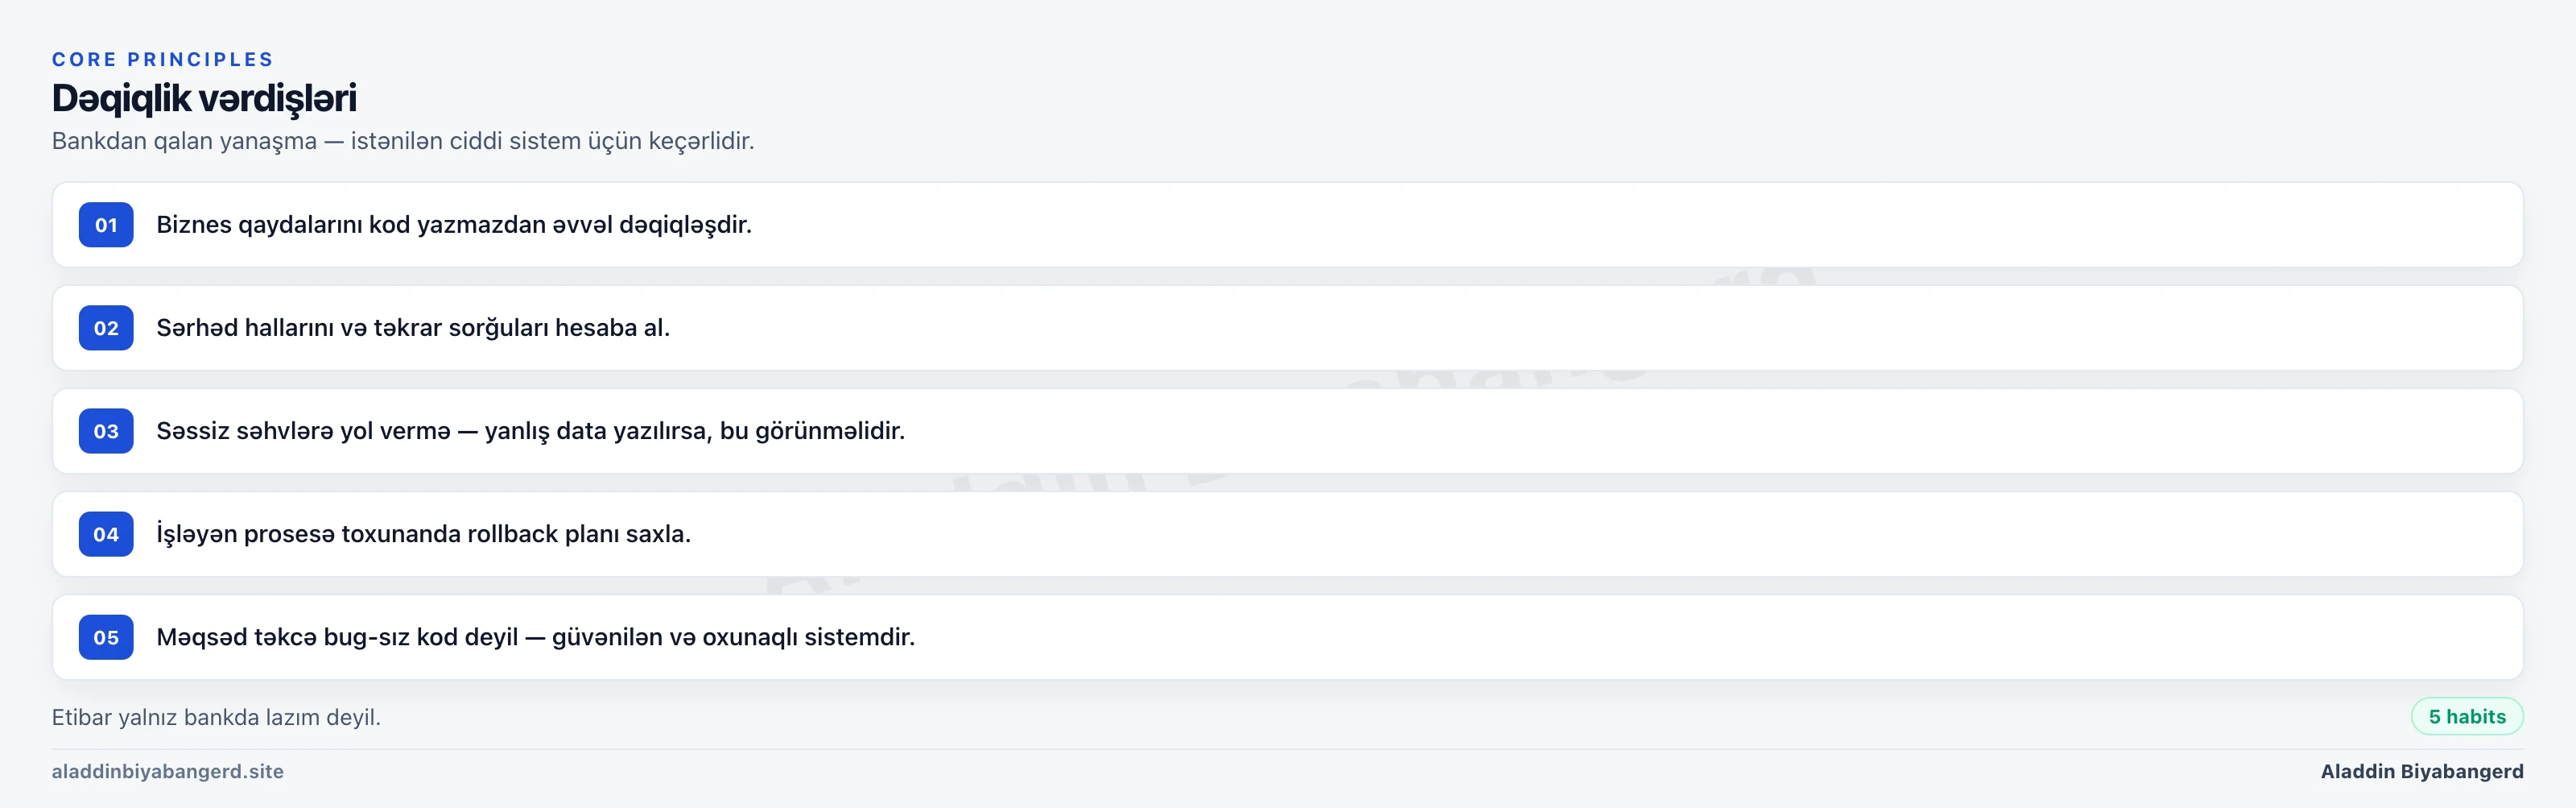Select the 'Sərhəd hallarını' principle card
This screenshot has width=2576, height=808.
1288,327
